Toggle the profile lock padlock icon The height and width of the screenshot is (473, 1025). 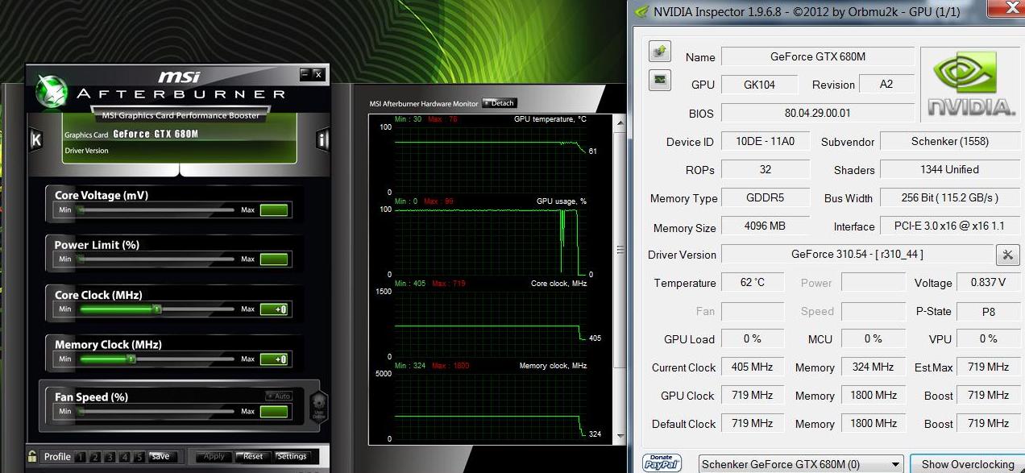32,456
